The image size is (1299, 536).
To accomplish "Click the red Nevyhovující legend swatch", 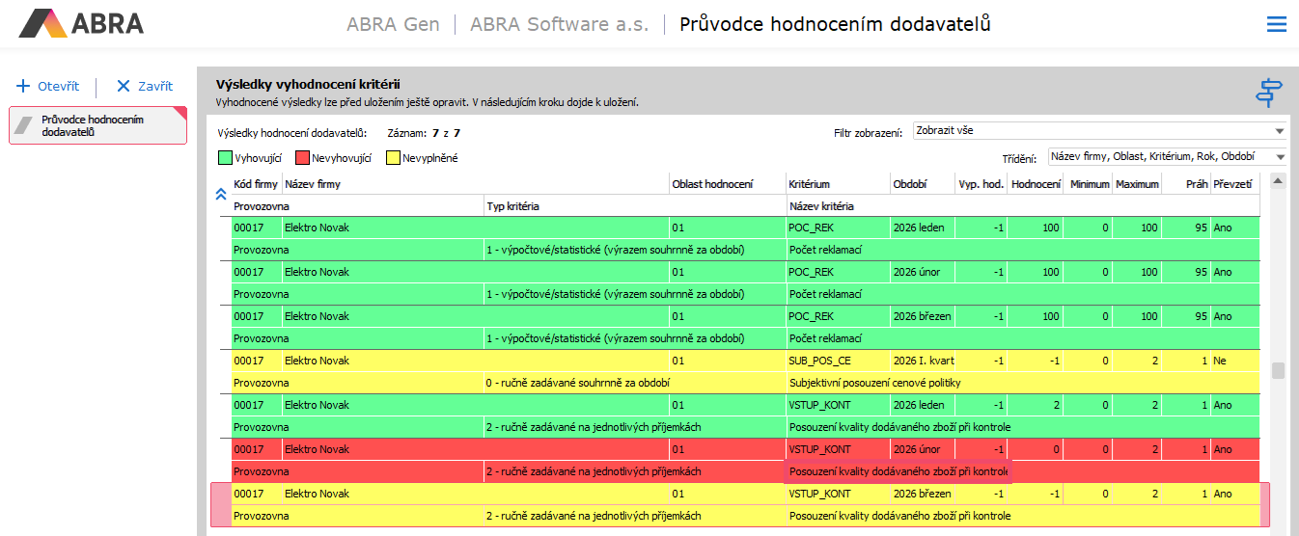I will tap(302, 157).
